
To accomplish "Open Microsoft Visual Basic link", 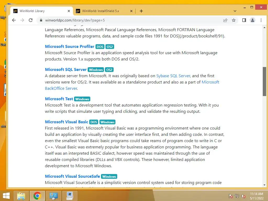I will pos(66,122).
